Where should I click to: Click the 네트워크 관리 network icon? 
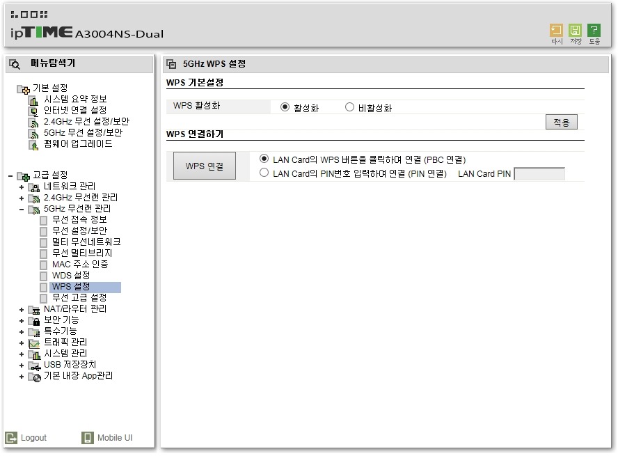[x=34, y=187]
